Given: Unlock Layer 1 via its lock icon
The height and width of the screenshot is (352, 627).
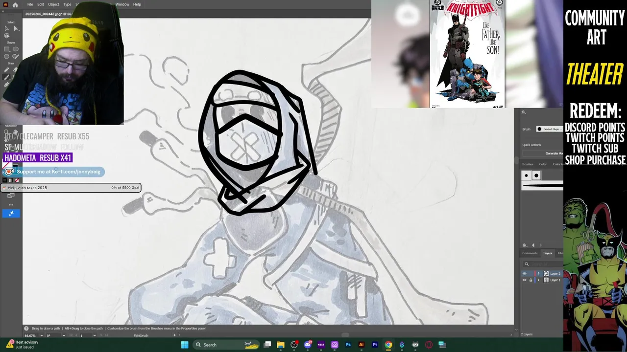Looking at the screenshot, I should 531,280.
